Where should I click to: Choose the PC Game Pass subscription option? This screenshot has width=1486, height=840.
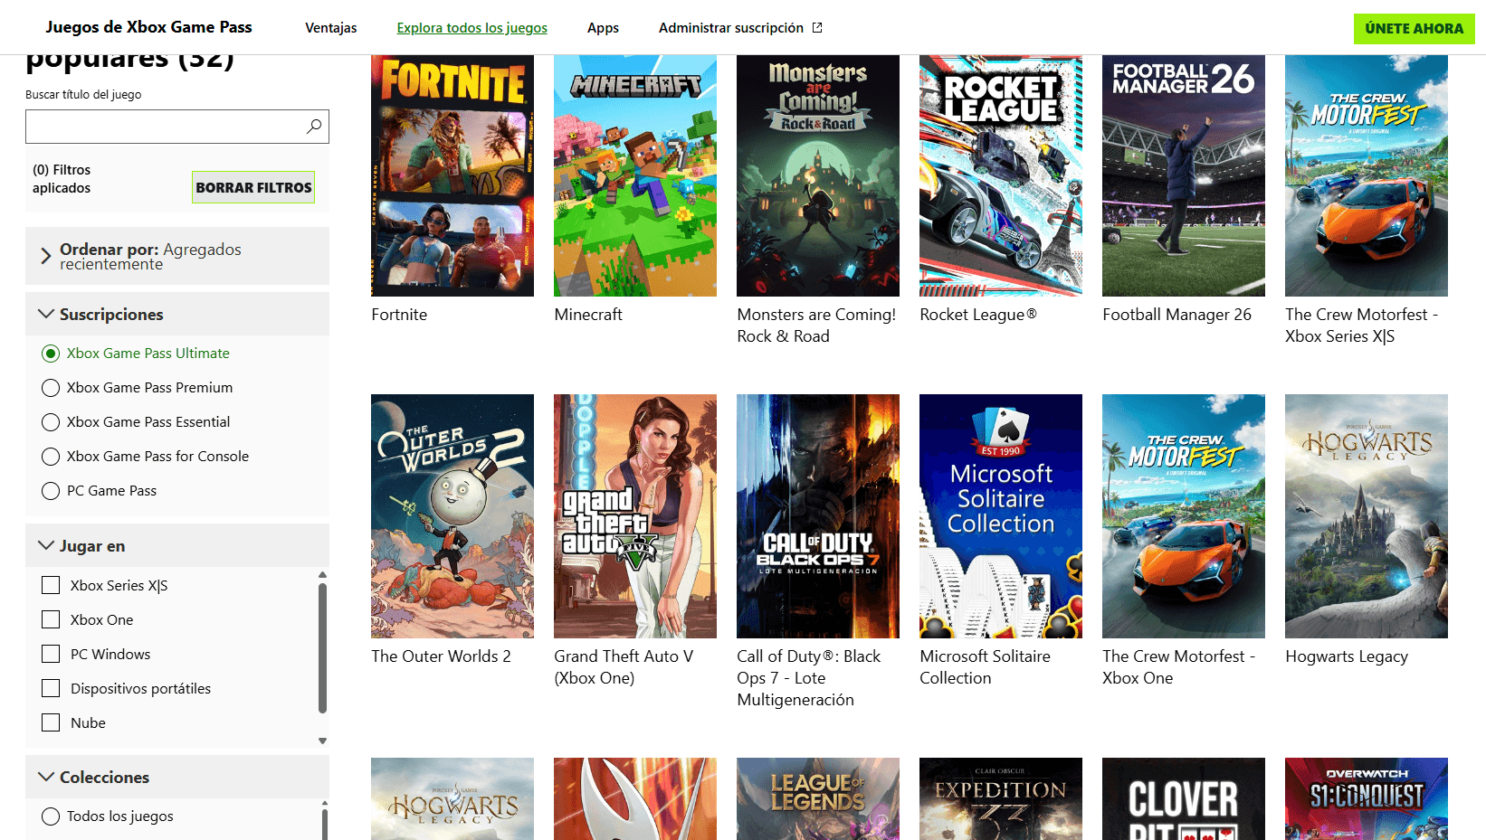[51, 491]
